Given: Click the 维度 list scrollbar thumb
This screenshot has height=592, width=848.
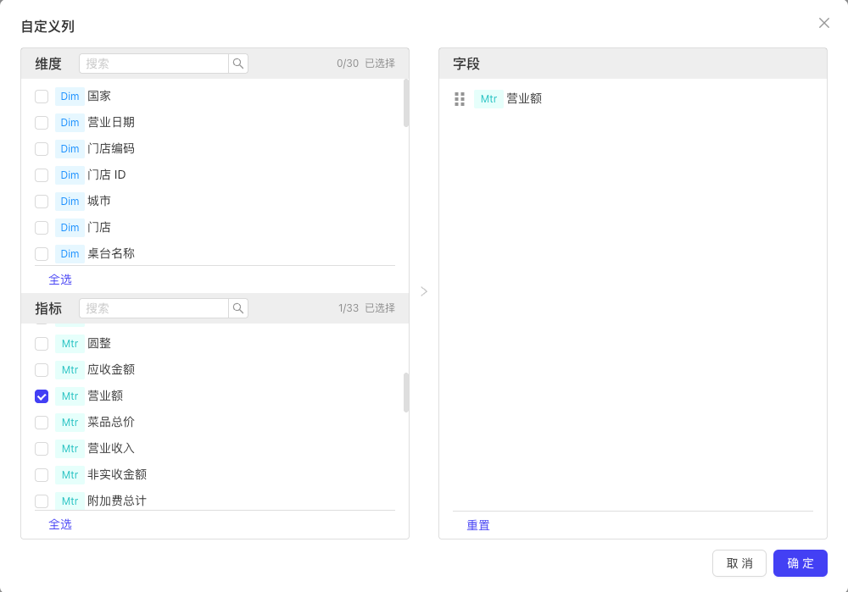Looking at the screenshot, I should tap(406, 103).
